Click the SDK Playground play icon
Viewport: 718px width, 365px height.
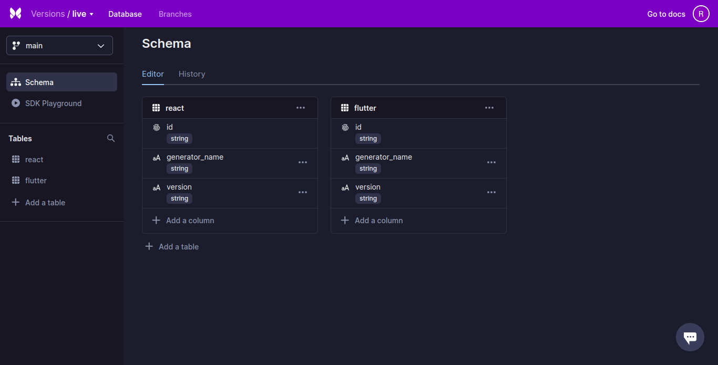[x=16, y=103]
